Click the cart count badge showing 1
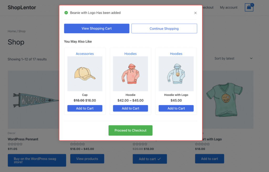The image size is (269, 172). coord(252,4)
